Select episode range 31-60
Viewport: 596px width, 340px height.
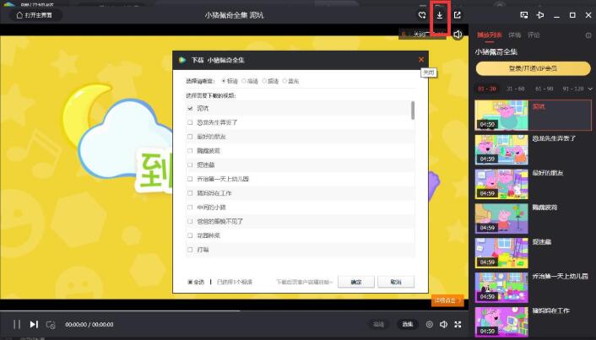tap(516, 89)
